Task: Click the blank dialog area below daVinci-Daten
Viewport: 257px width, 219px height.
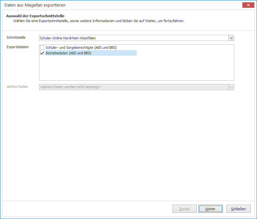Action: coord(128,144)
